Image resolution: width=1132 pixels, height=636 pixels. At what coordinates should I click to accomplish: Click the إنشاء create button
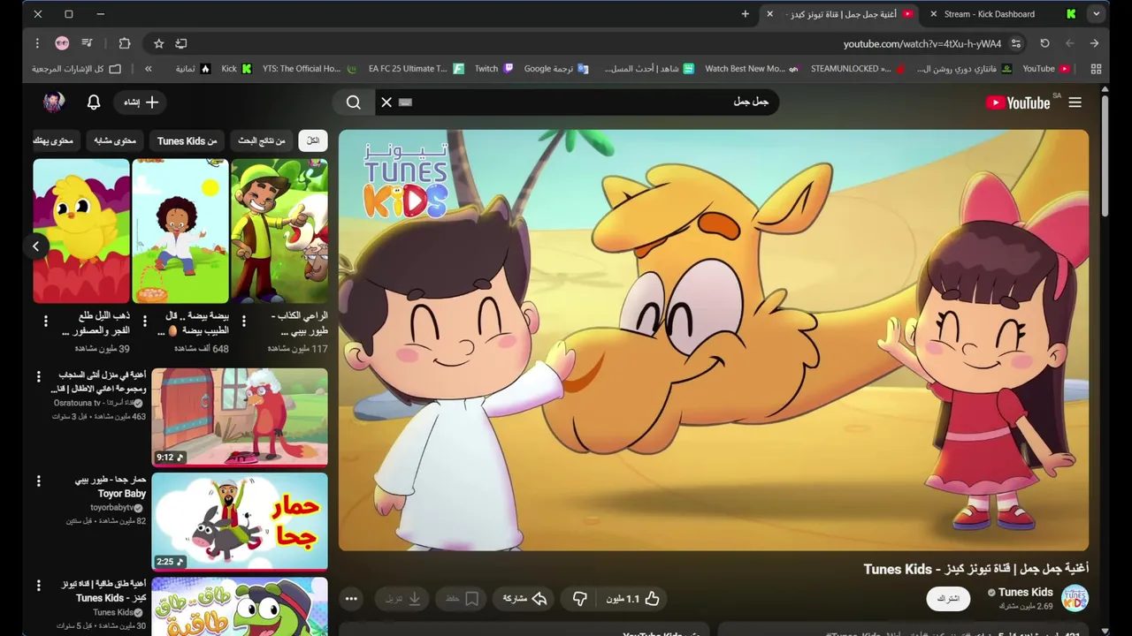point(141,102)
